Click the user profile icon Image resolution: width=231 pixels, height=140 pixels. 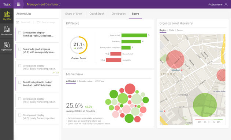pos(226,4)
